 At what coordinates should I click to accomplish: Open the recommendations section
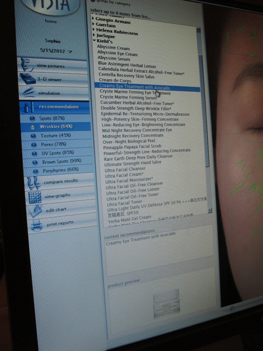click(55, 107)
